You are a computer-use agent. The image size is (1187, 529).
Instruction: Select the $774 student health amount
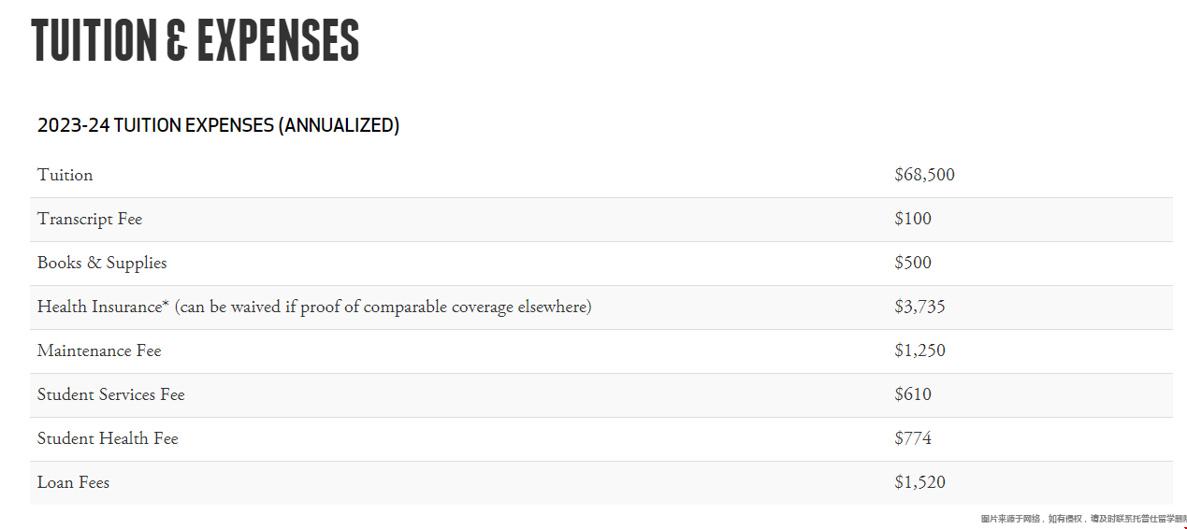(913, 438)
